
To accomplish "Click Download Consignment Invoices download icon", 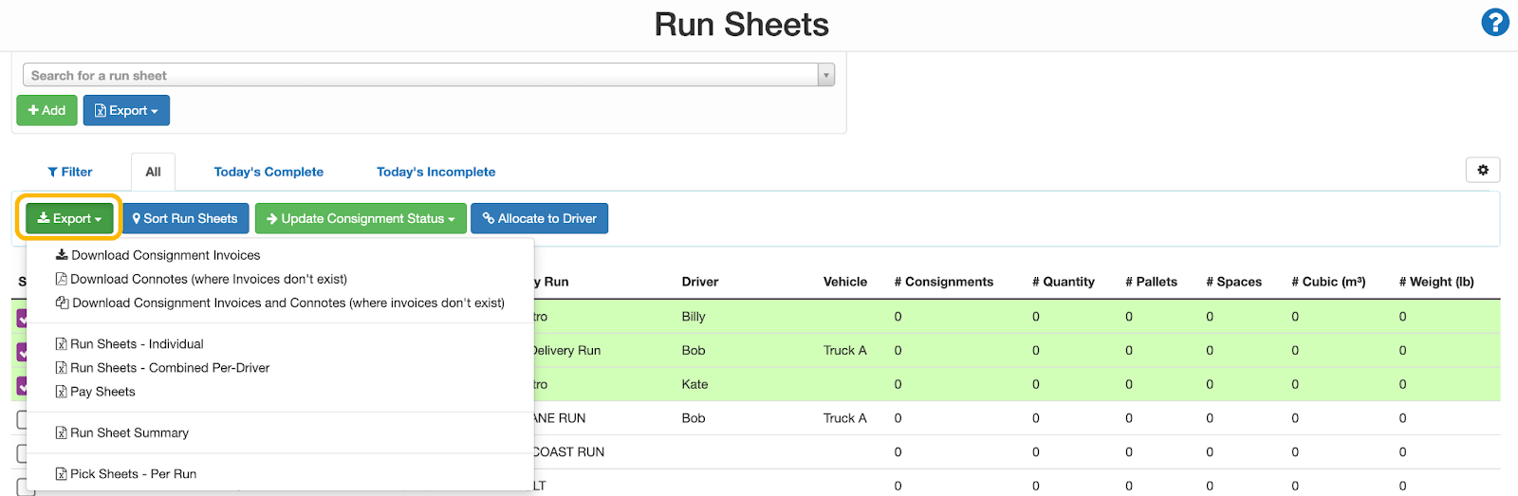I will pyautogui.click(x=62, y=255).
